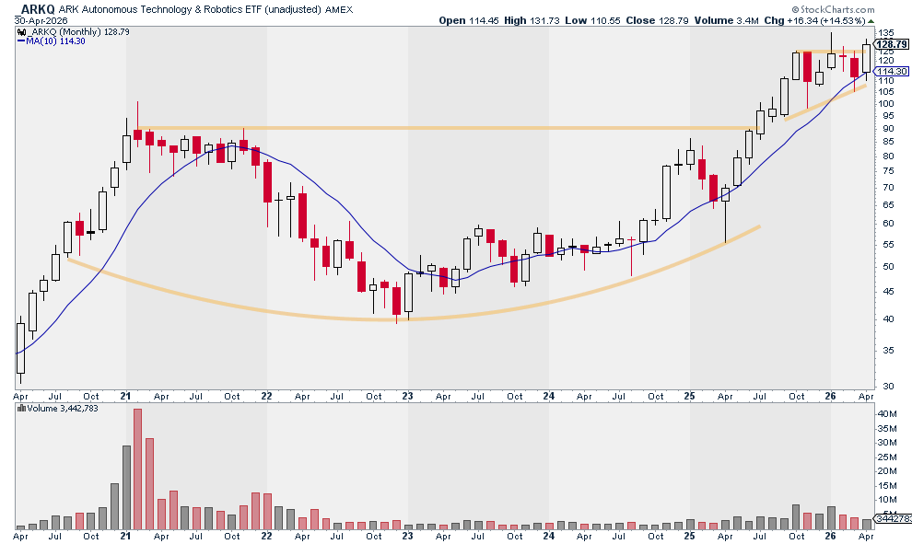Click the year 26 marker under the volume panel
Screen dimensions: 912x544
[830, 536]
